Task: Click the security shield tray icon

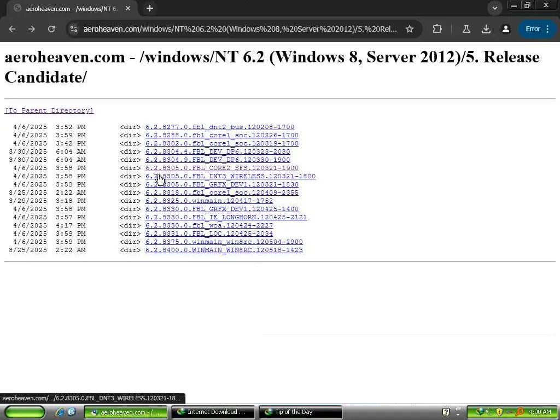Action: tap(499, 412)
